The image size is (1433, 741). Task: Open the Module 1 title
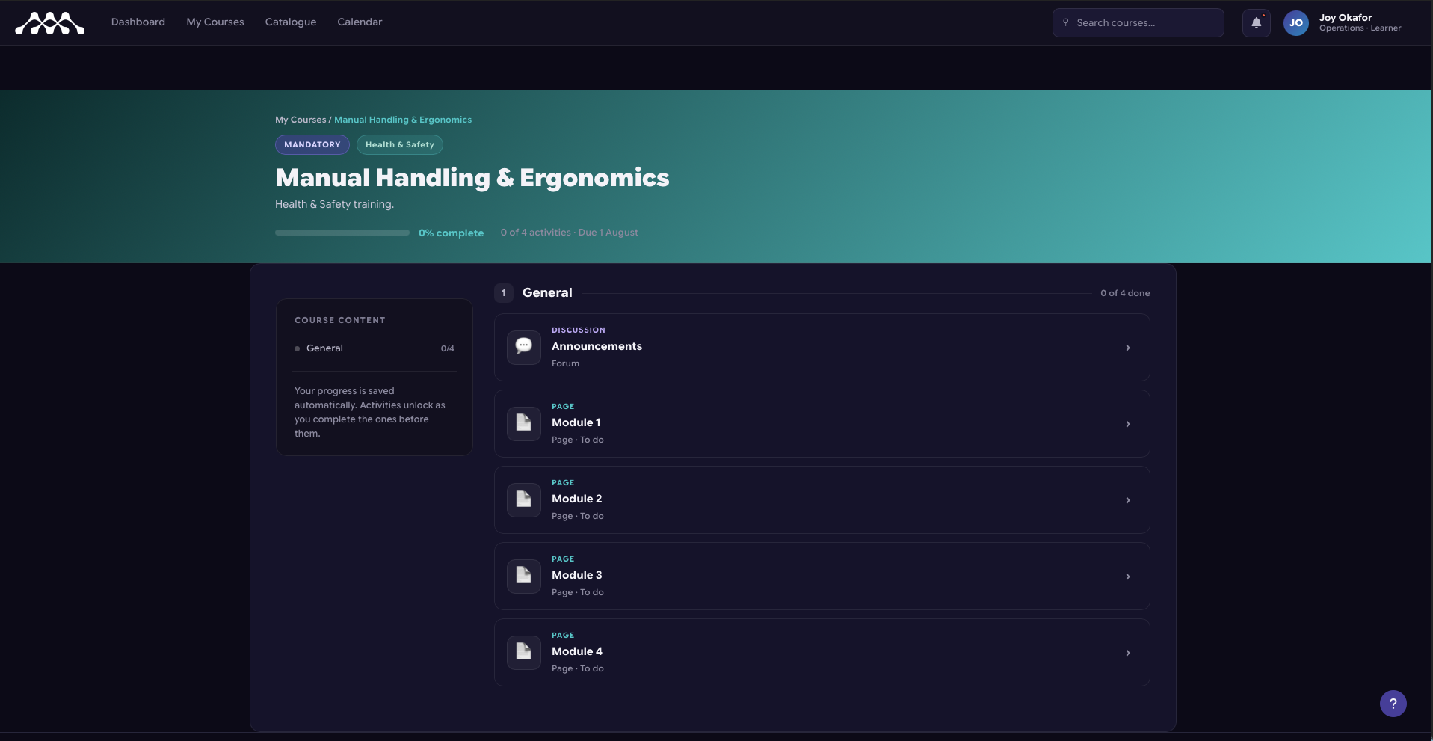(576, 422)
